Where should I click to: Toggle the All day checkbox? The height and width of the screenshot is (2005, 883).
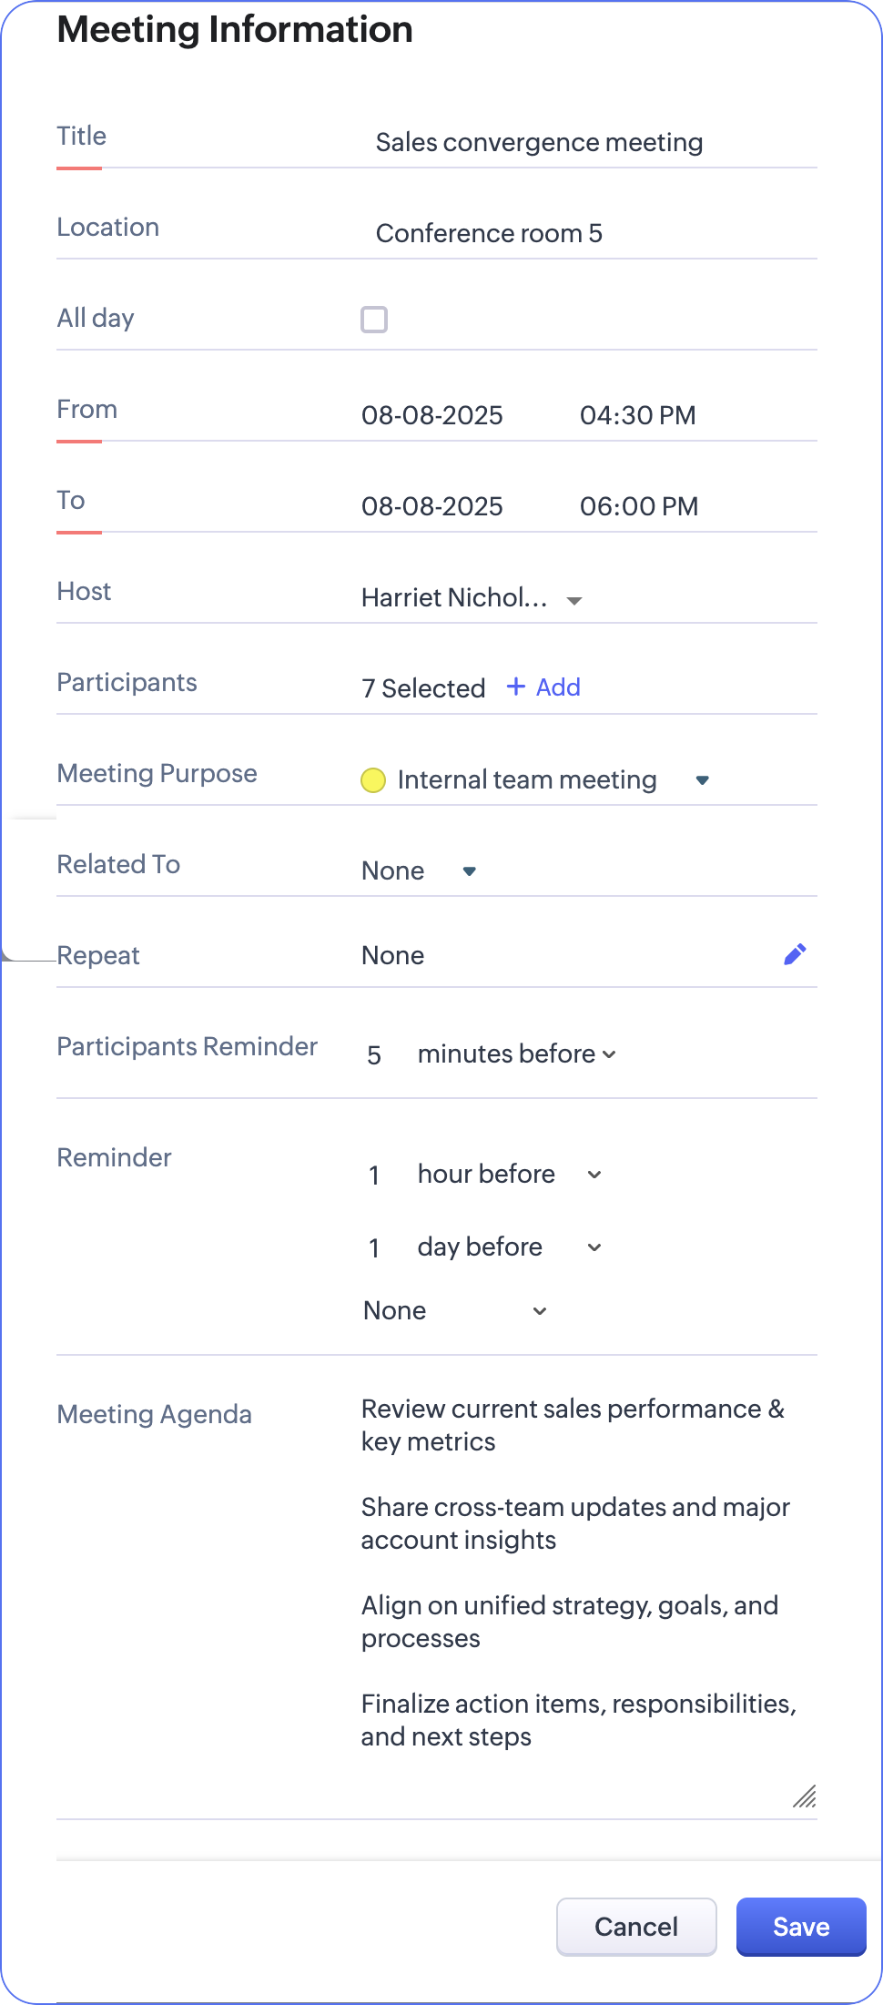click(x=374, y=320)
